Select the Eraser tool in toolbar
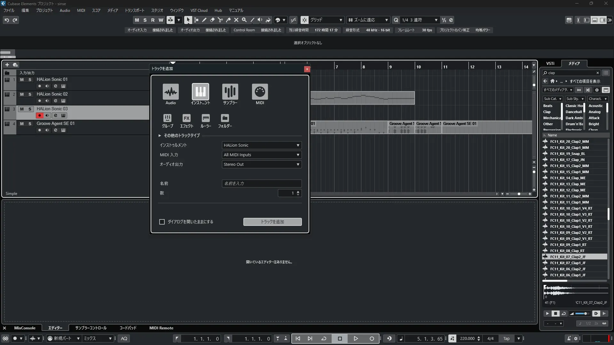The height and width of the screenshot is (345, 614). [x=212, y=20]
